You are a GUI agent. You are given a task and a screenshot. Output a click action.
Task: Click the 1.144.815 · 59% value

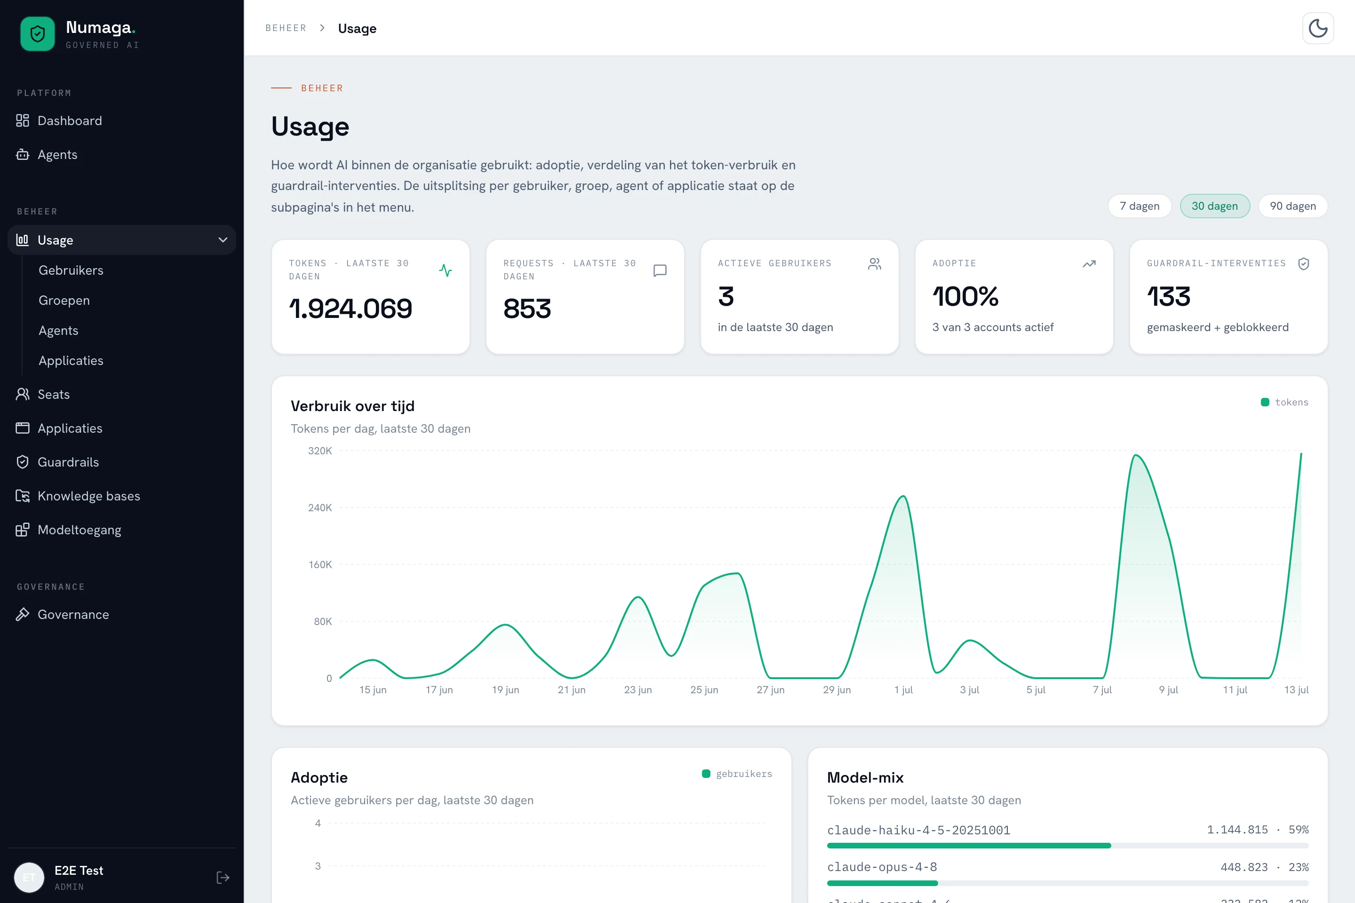[1258, 829]
